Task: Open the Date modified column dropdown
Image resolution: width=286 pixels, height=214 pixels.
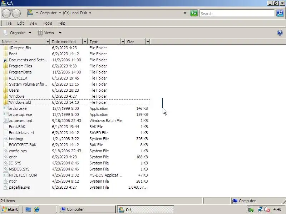Action: click(85, 42)
